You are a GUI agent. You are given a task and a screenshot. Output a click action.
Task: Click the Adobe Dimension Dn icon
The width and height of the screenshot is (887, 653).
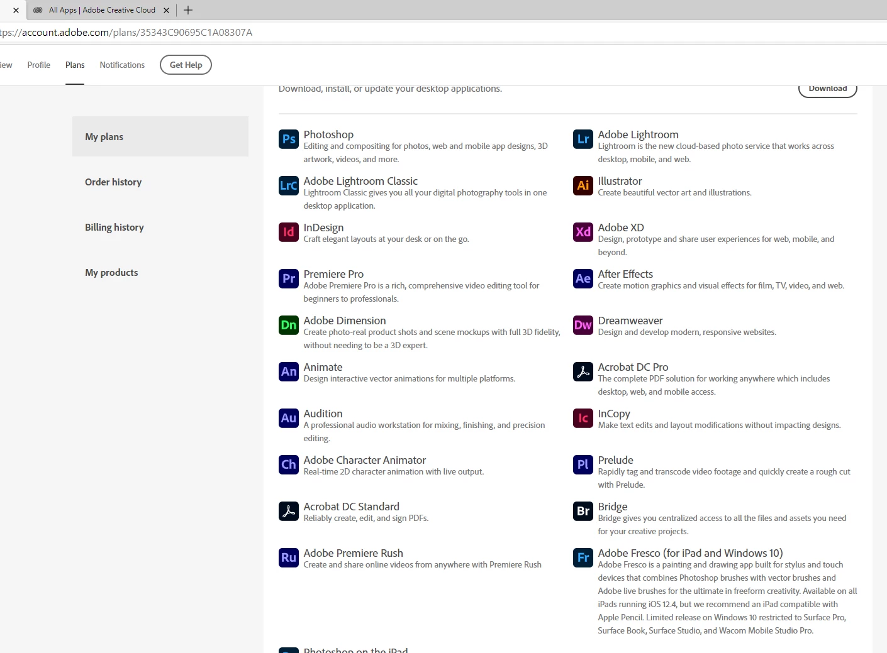[289, 325]
